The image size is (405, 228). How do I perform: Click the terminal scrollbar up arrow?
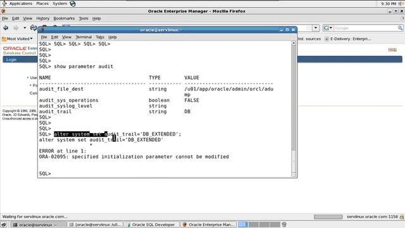coord(294,43)
